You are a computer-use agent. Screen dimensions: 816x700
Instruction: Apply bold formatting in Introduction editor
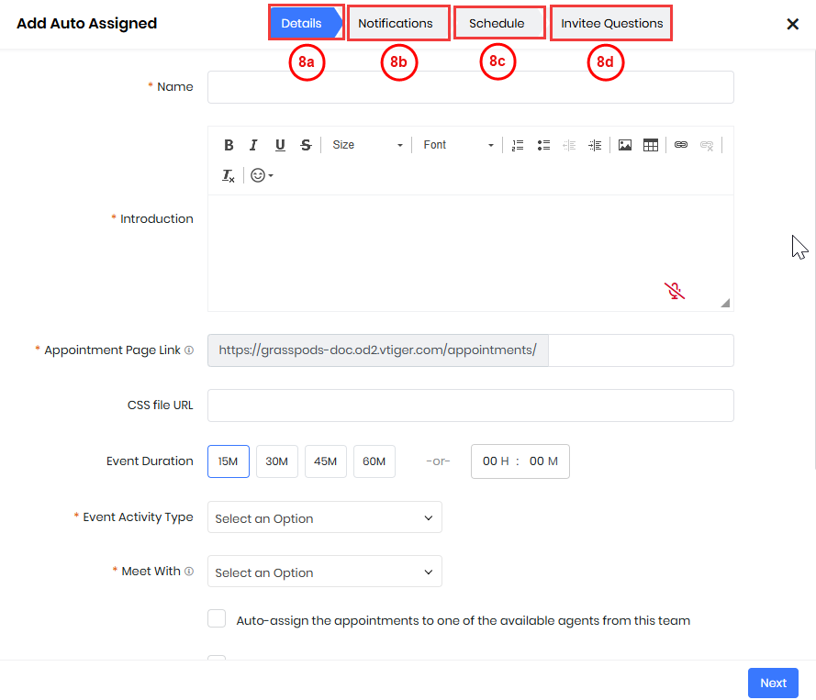tap(229, 145)
